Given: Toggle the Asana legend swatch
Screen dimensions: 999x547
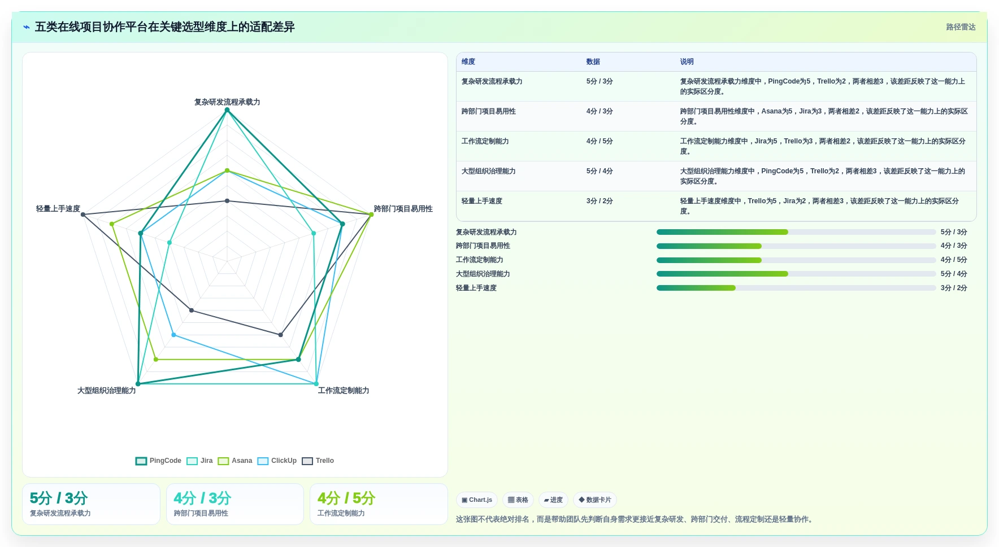Looking at the screenshot, I should (223, 461).
